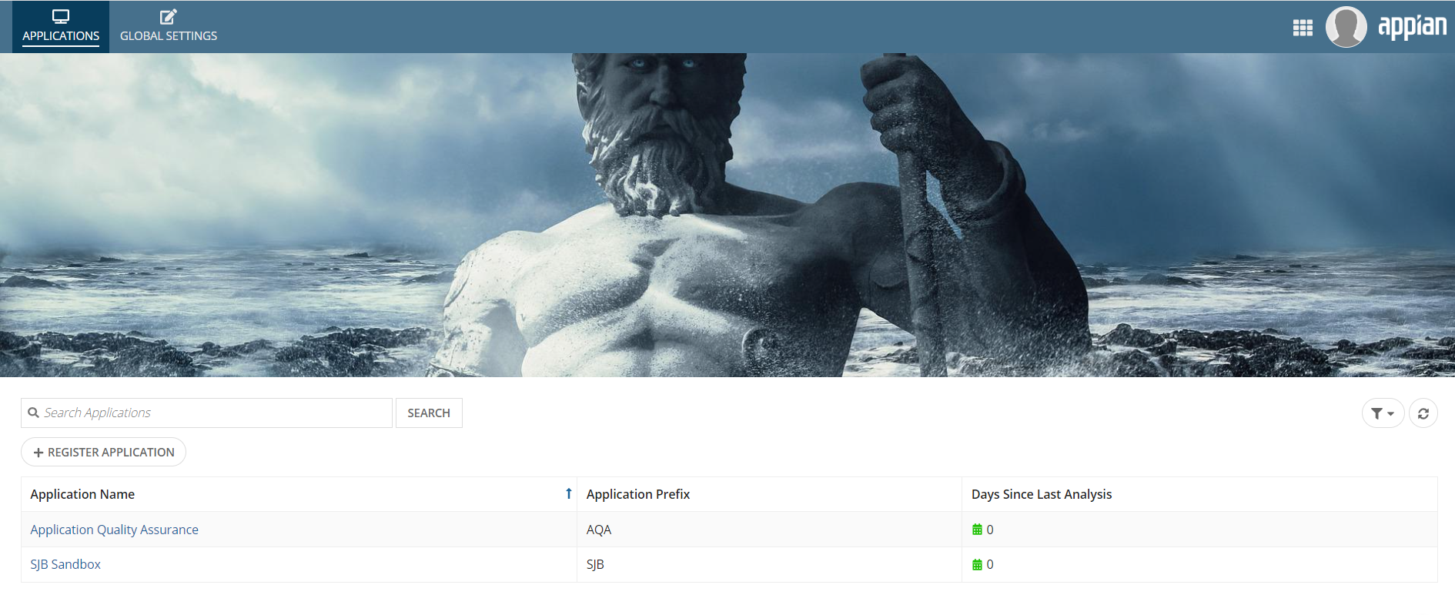Select the AQA prefix cell
This screenshot has width=1455, height=615.
click(x=769, y=530)
